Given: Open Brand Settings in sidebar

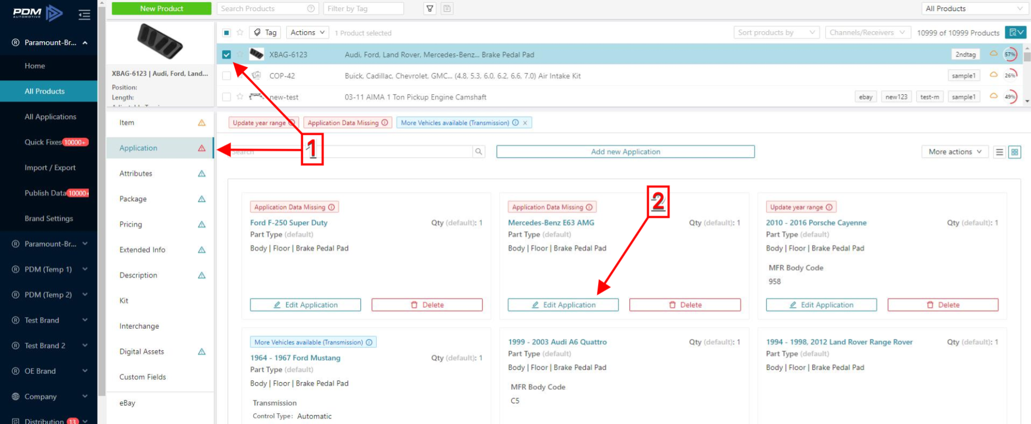Looking at the screenshot, I should (49, 218).
